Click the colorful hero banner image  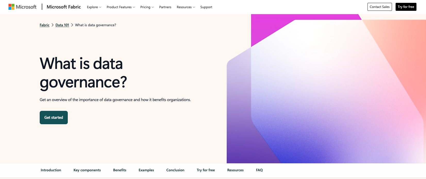click(326, 89)
